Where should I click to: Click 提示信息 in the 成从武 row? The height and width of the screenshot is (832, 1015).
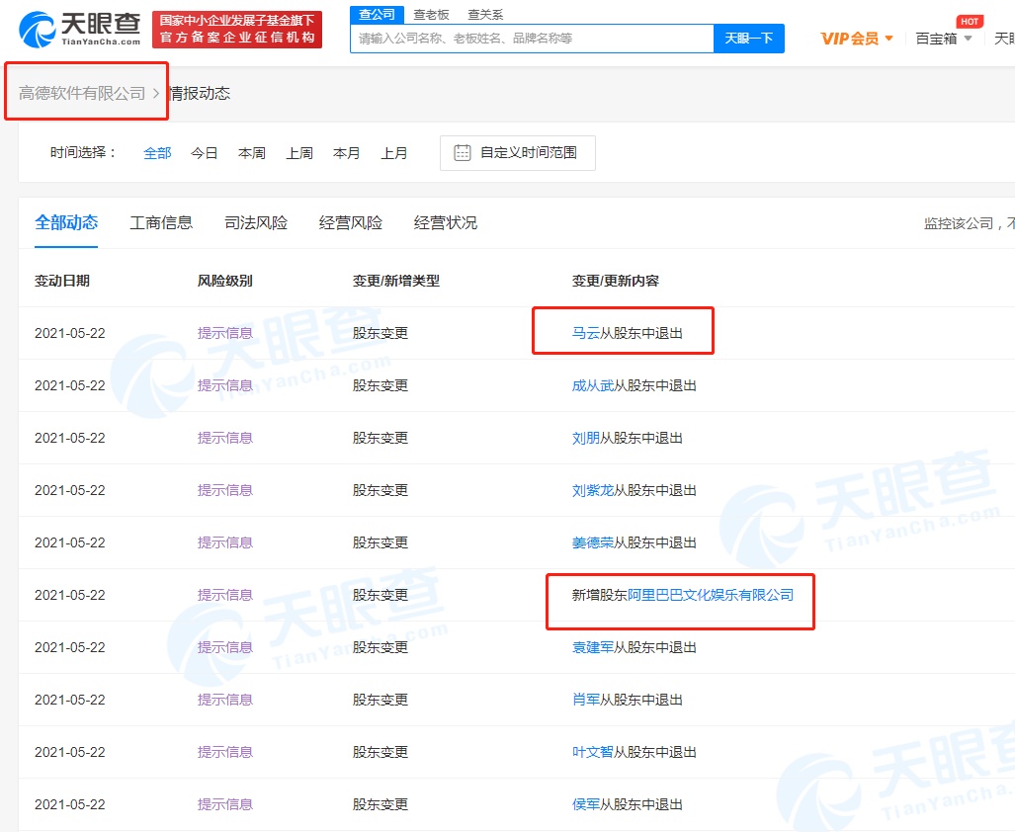click(x=225, y=385)
